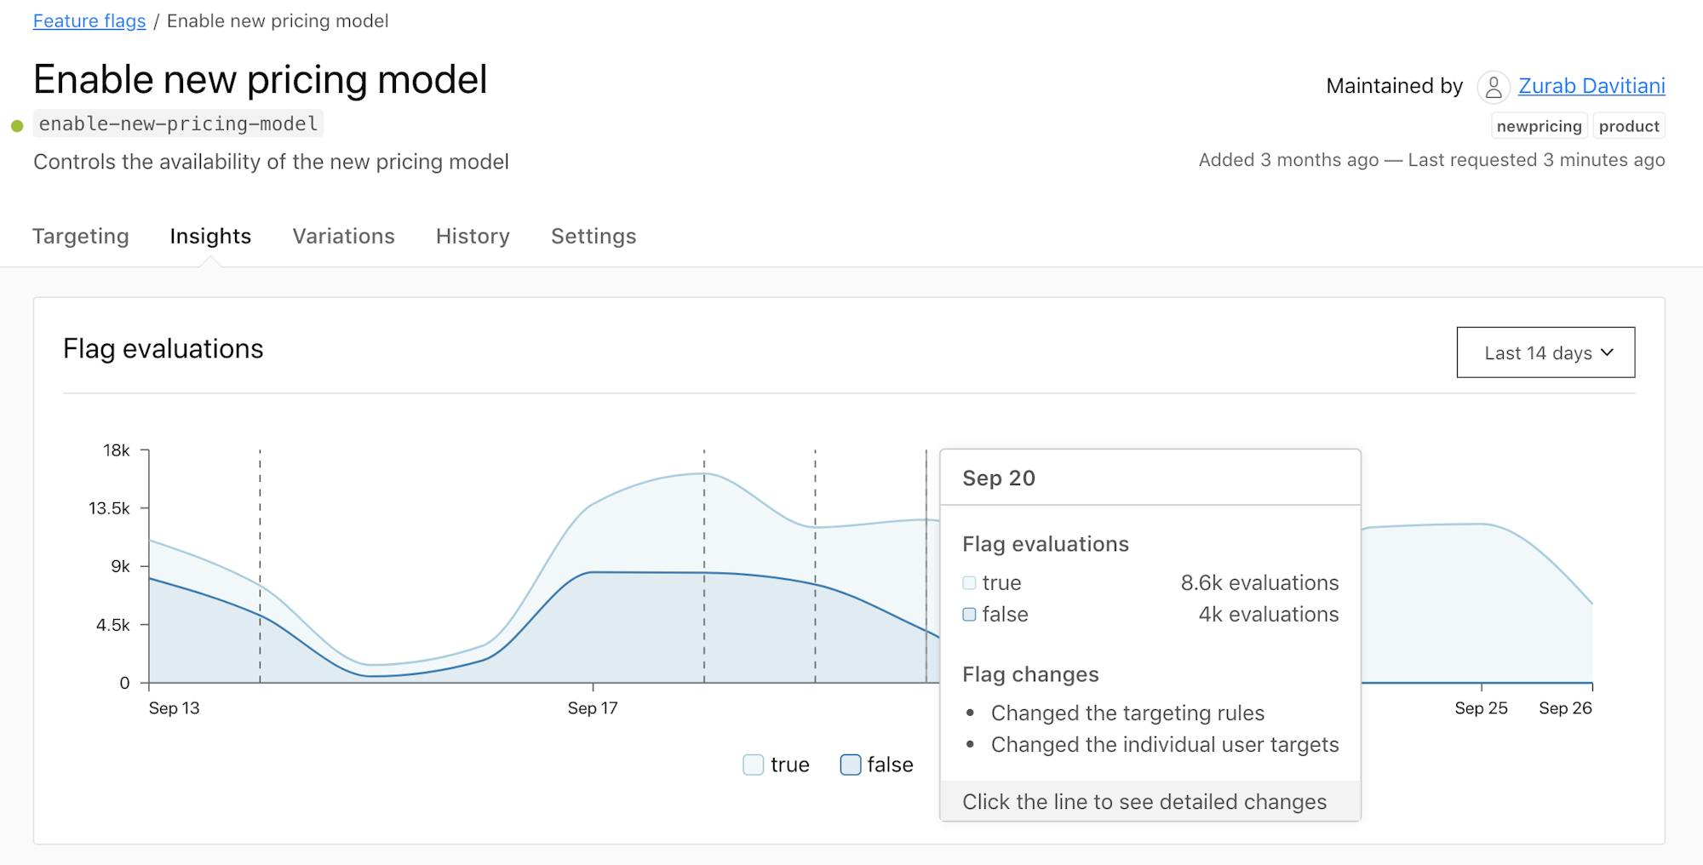The height and width of the screenshot is (865, 1703).
Task: Go to the History tab
Action: pos(473,237)
